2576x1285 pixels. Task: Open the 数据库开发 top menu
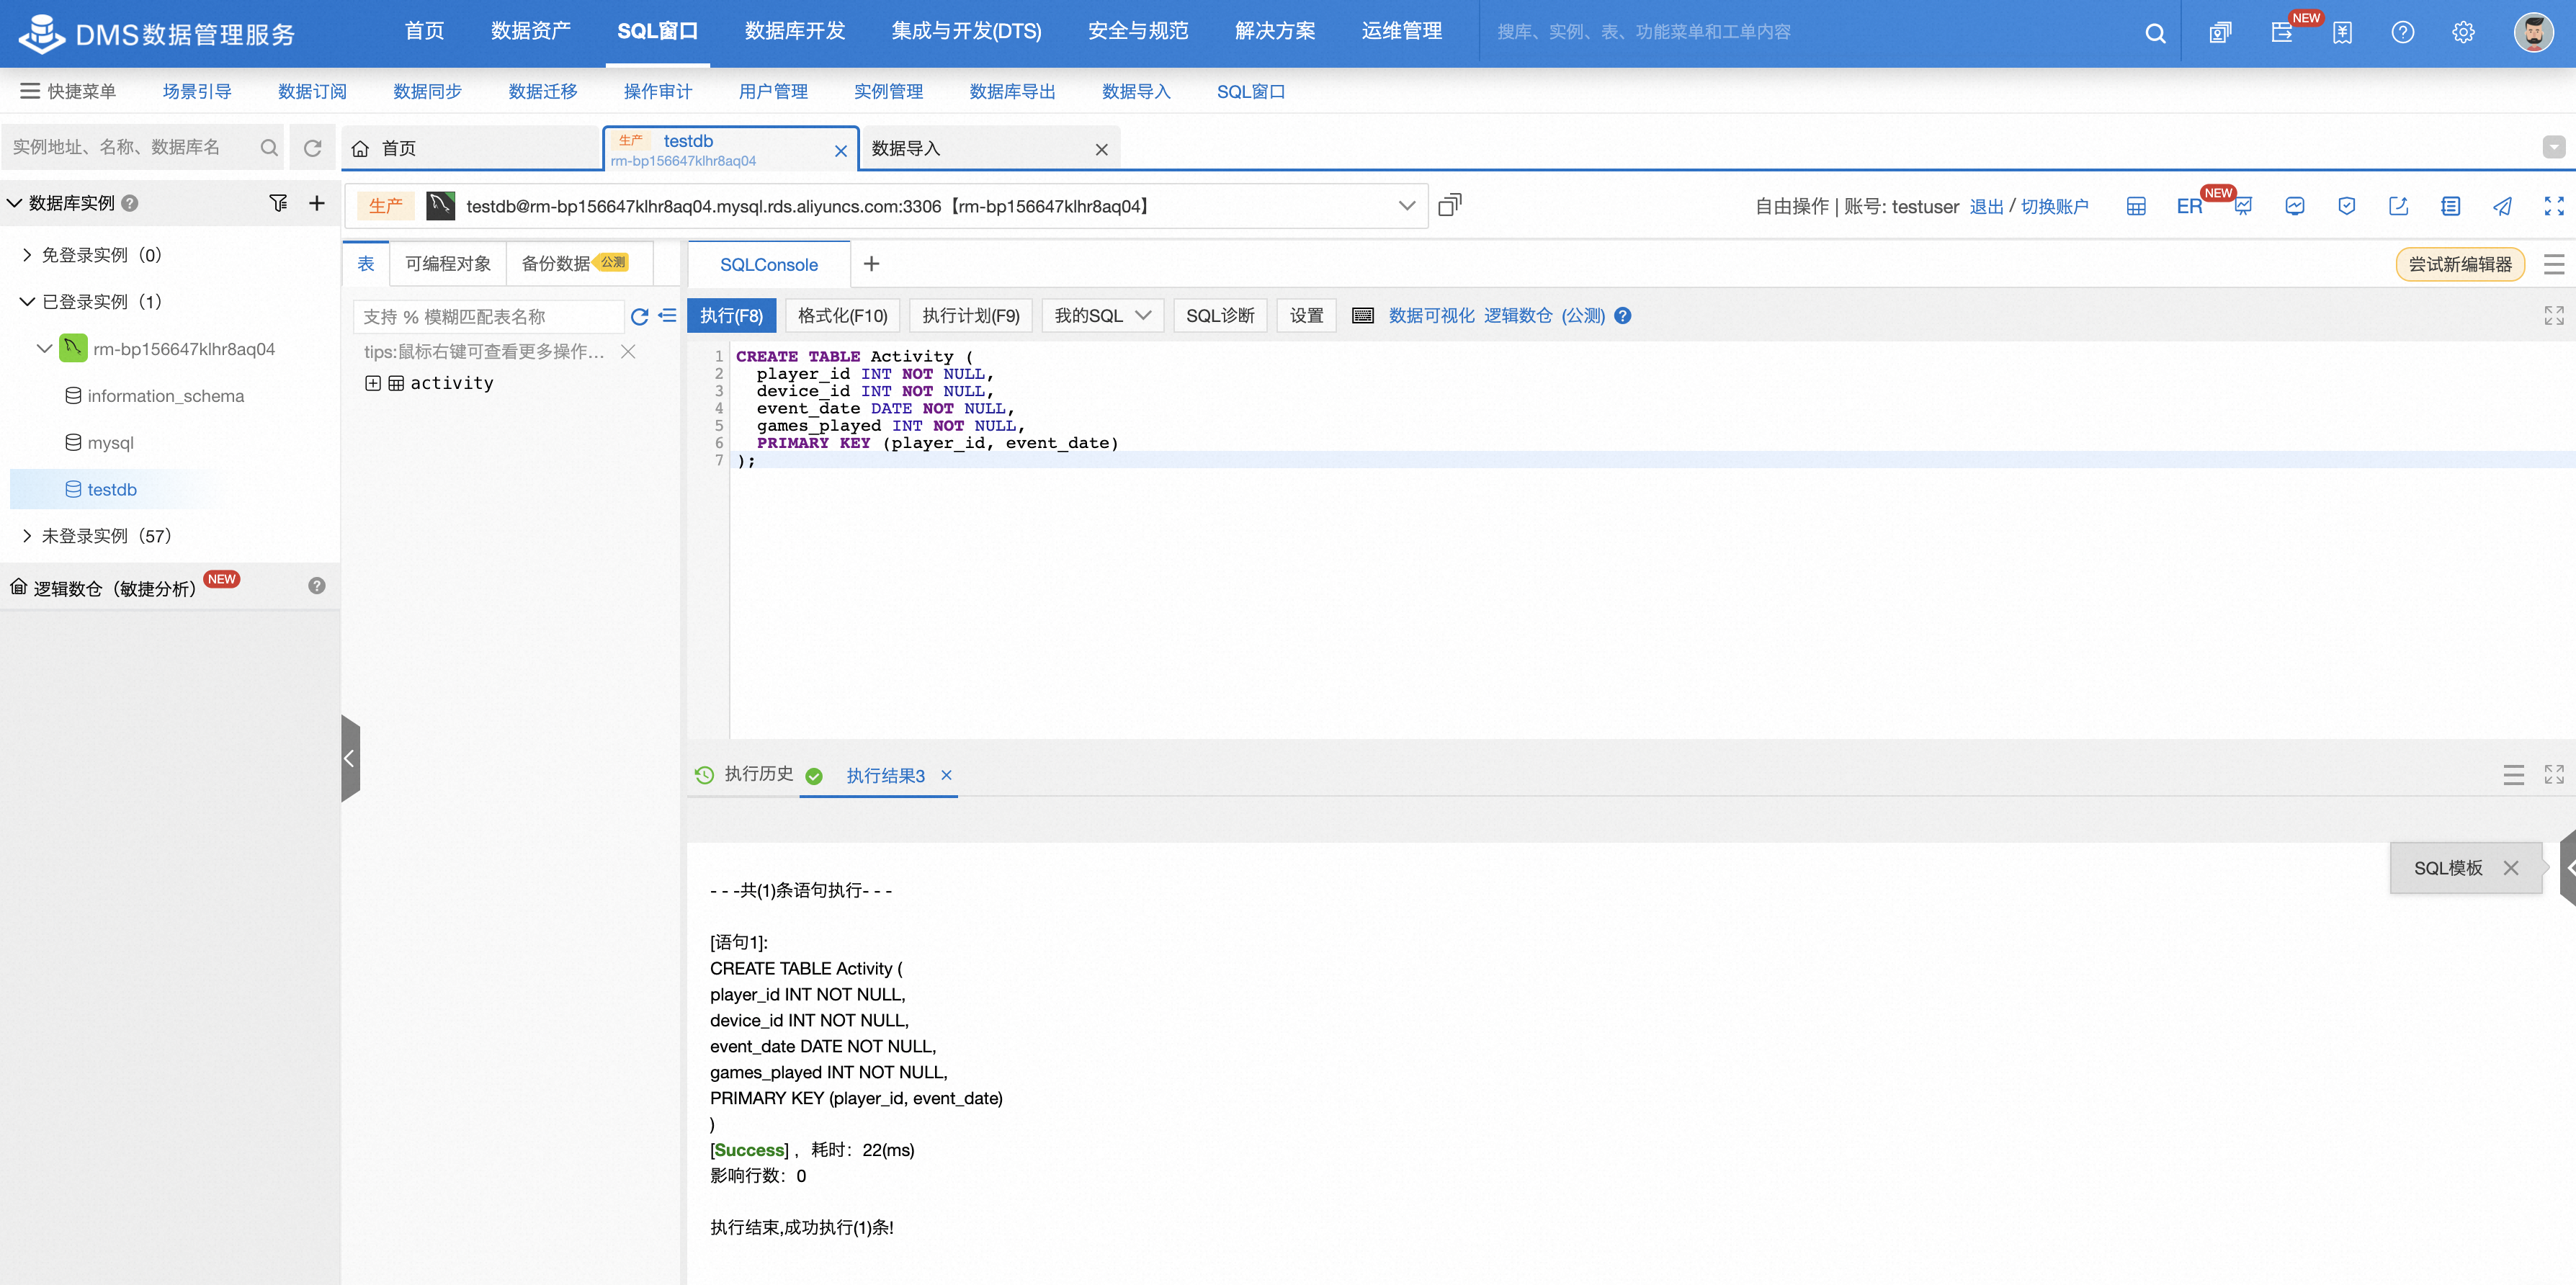(x=794, y=32)
